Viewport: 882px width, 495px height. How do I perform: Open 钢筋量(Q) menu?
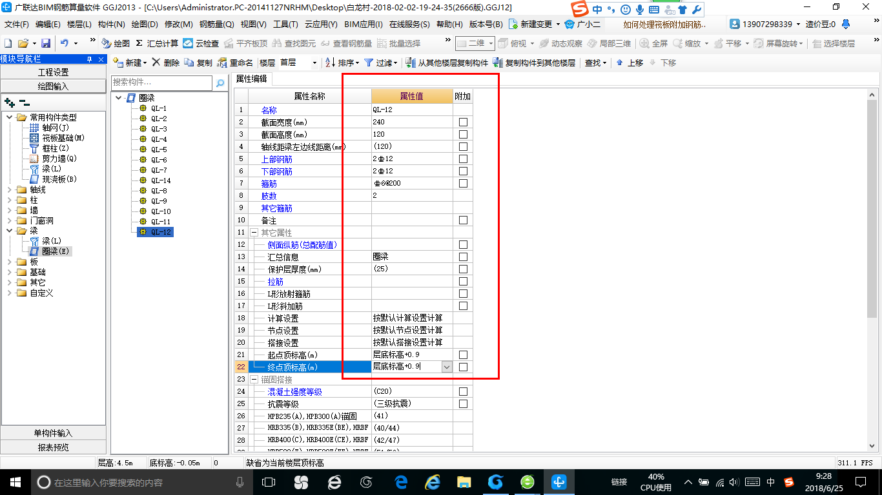pyautogui.click(x=216, y=24)
